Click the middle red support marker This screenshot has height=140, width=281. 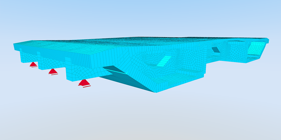pyautogui.click(x=53, y=71)
